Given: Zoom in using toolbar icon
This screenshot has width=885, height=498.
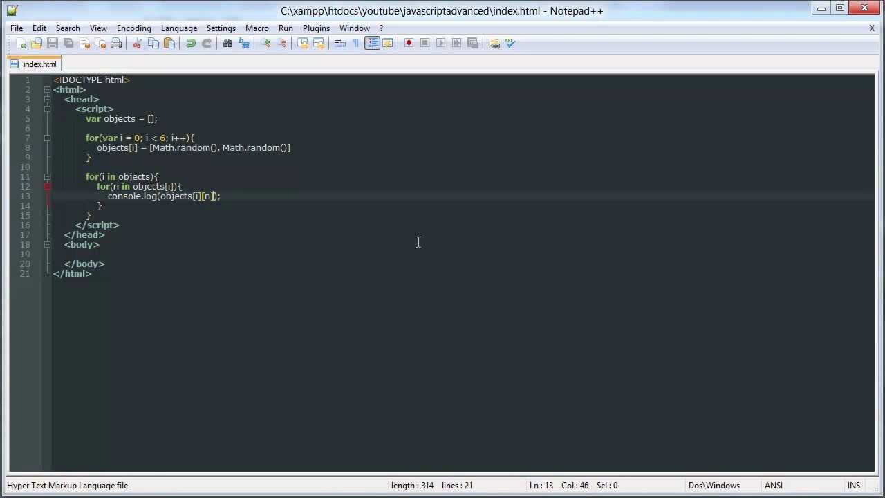Looking at the screenshot, I should (x=265, y=44).
